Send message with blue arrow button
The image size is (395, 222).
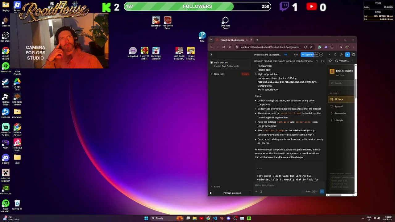point(322,191)
